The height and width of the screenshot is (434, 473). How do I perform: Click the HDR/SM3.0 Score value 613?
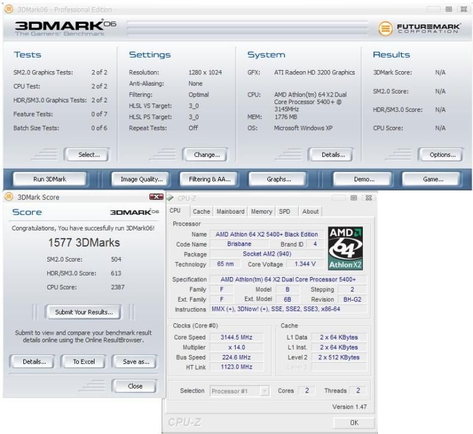coord(116,273)
